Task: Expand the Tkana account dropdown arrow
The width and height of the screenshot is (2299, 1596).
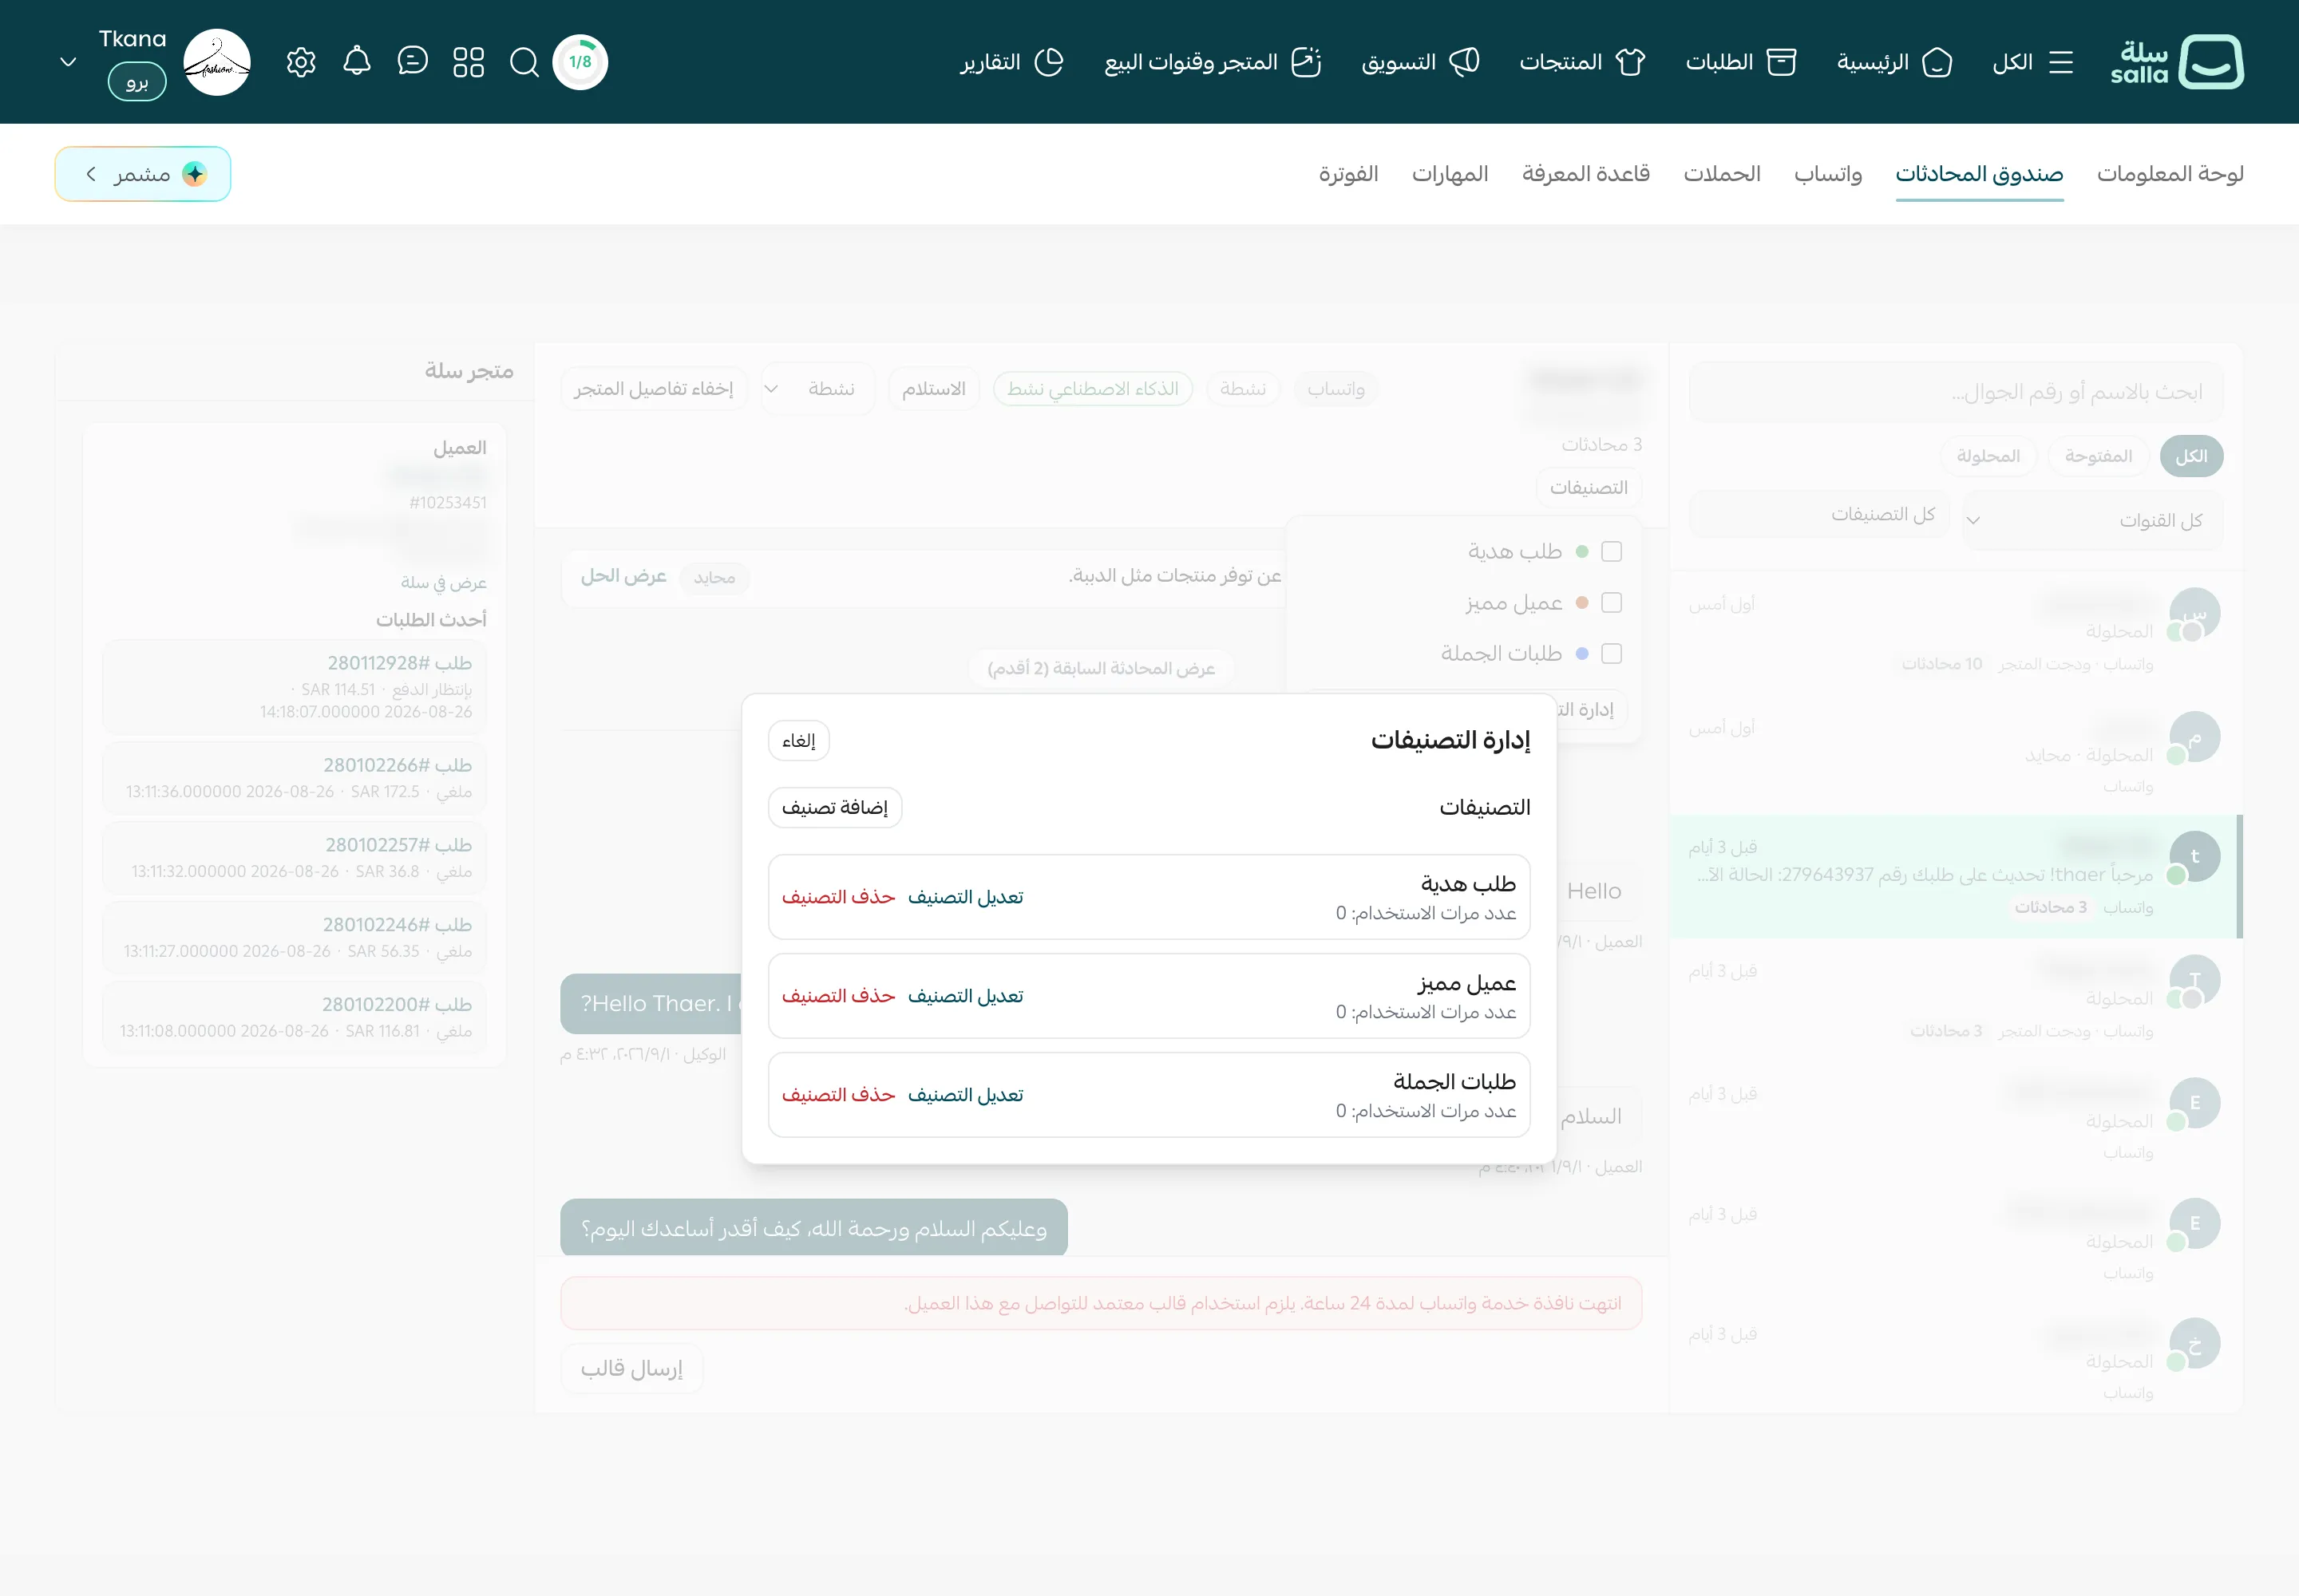Action: tap(68, 62)
